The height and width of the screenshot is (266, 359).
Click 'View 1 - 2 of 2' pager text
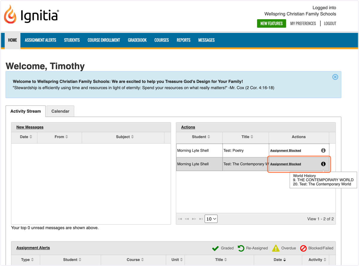320,219
